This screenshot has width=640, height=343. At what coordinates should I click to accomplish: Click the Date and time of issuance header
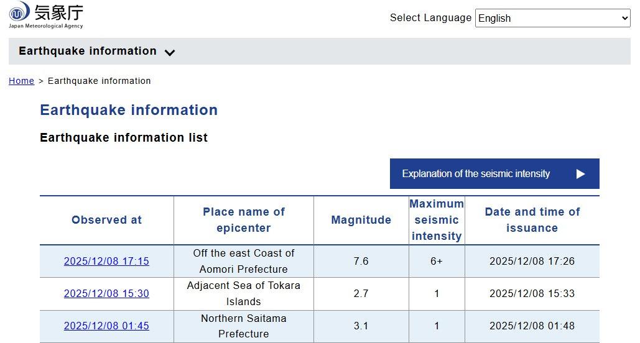coord(532,220)
